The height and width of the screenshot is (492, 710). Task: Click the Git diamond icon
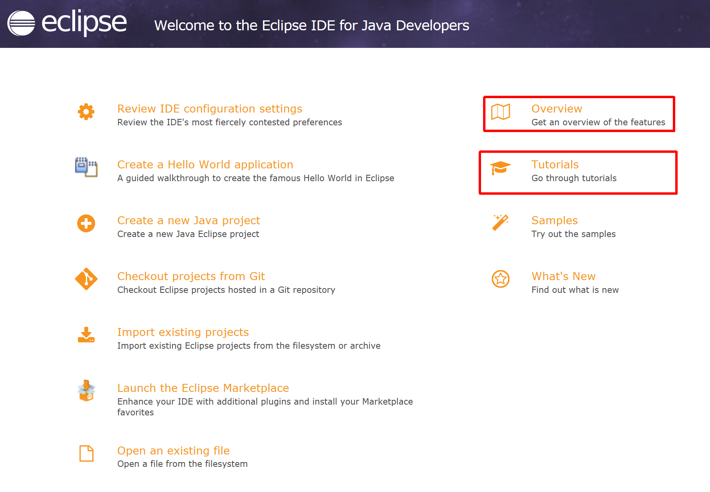click(86, 279)
